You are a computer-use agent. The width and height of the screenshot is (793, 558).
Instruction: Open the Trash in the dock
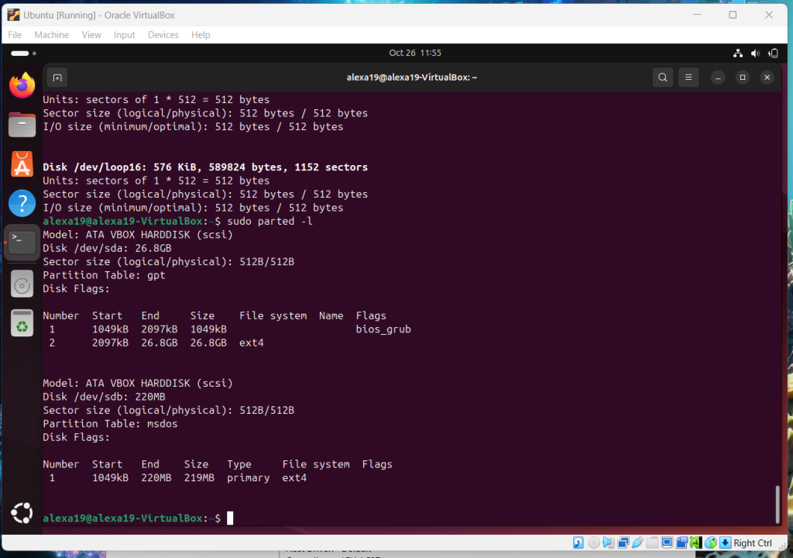[x=22, y=322]
